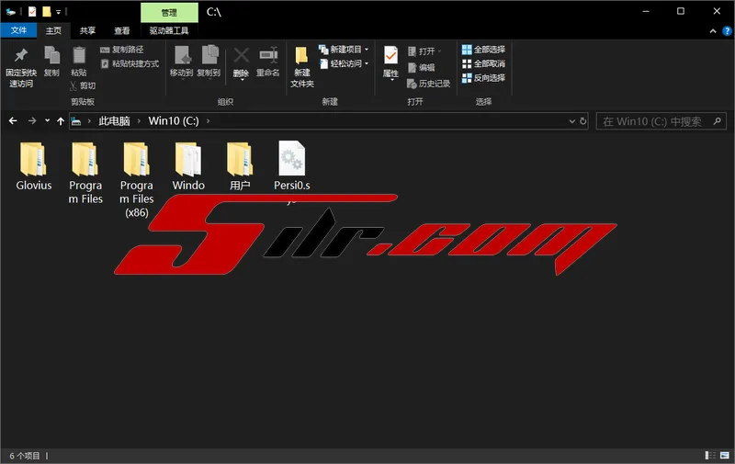Open History (历史记录)
The width and height of the screenshot is (735, 464).
tap(428, 84)
